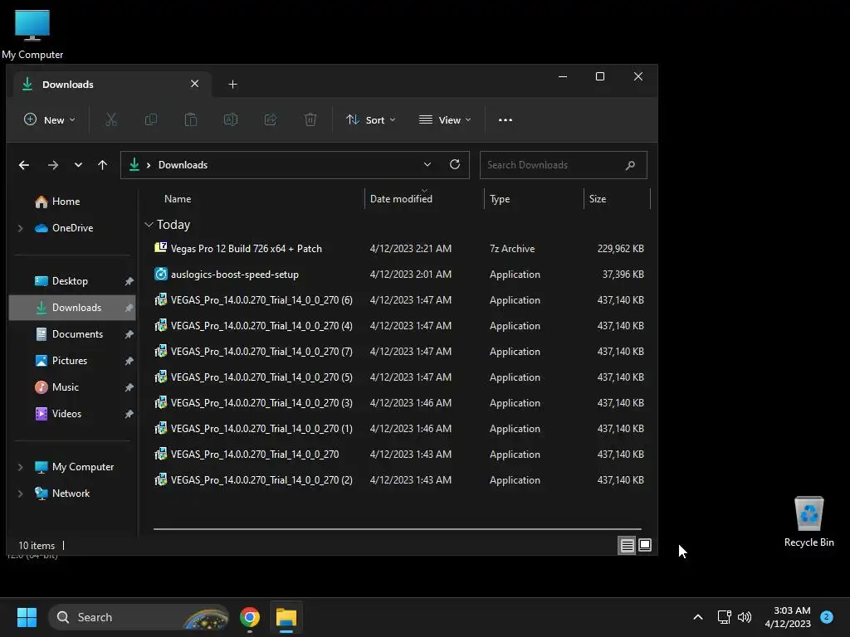Open the Windows Start menu
This screenshot has height=637, width=850.
point(27,617)
